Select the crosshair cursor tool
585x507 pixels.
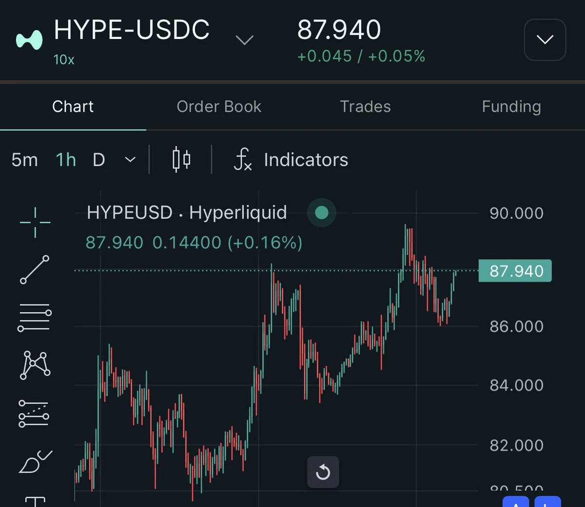pyautogui.click(x=35, y=222)
